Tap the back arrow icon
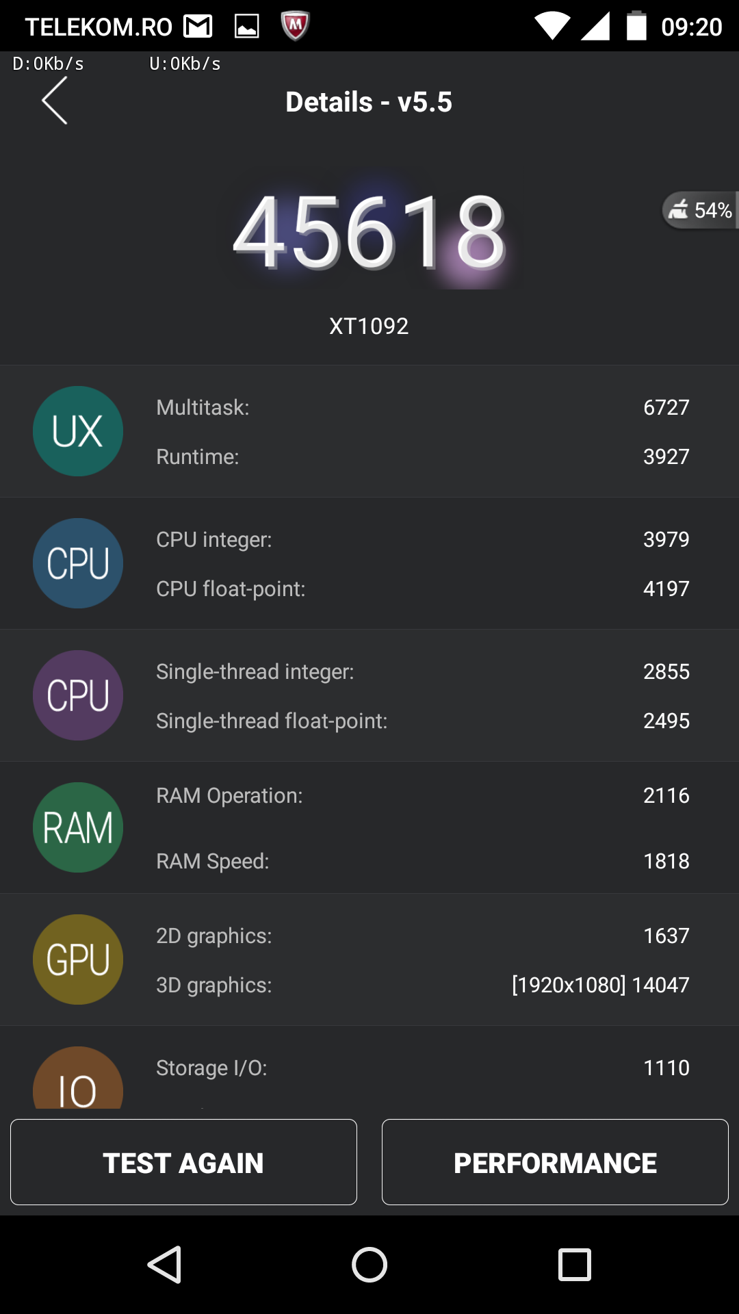Screen dimensions: 739x1314 pyautogui.click(x=55, y=101)
